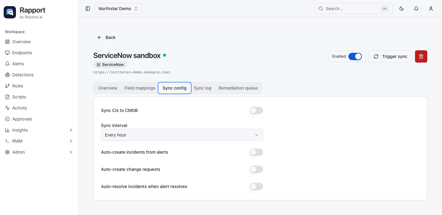Click the ServiceNow server badge icon
Image resolution: width=442 pixels, height=215 pixels.
point(99,65)
